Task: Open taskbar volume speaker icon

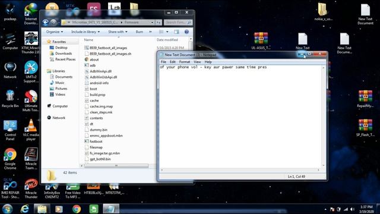Action: [x=352, y=209]
